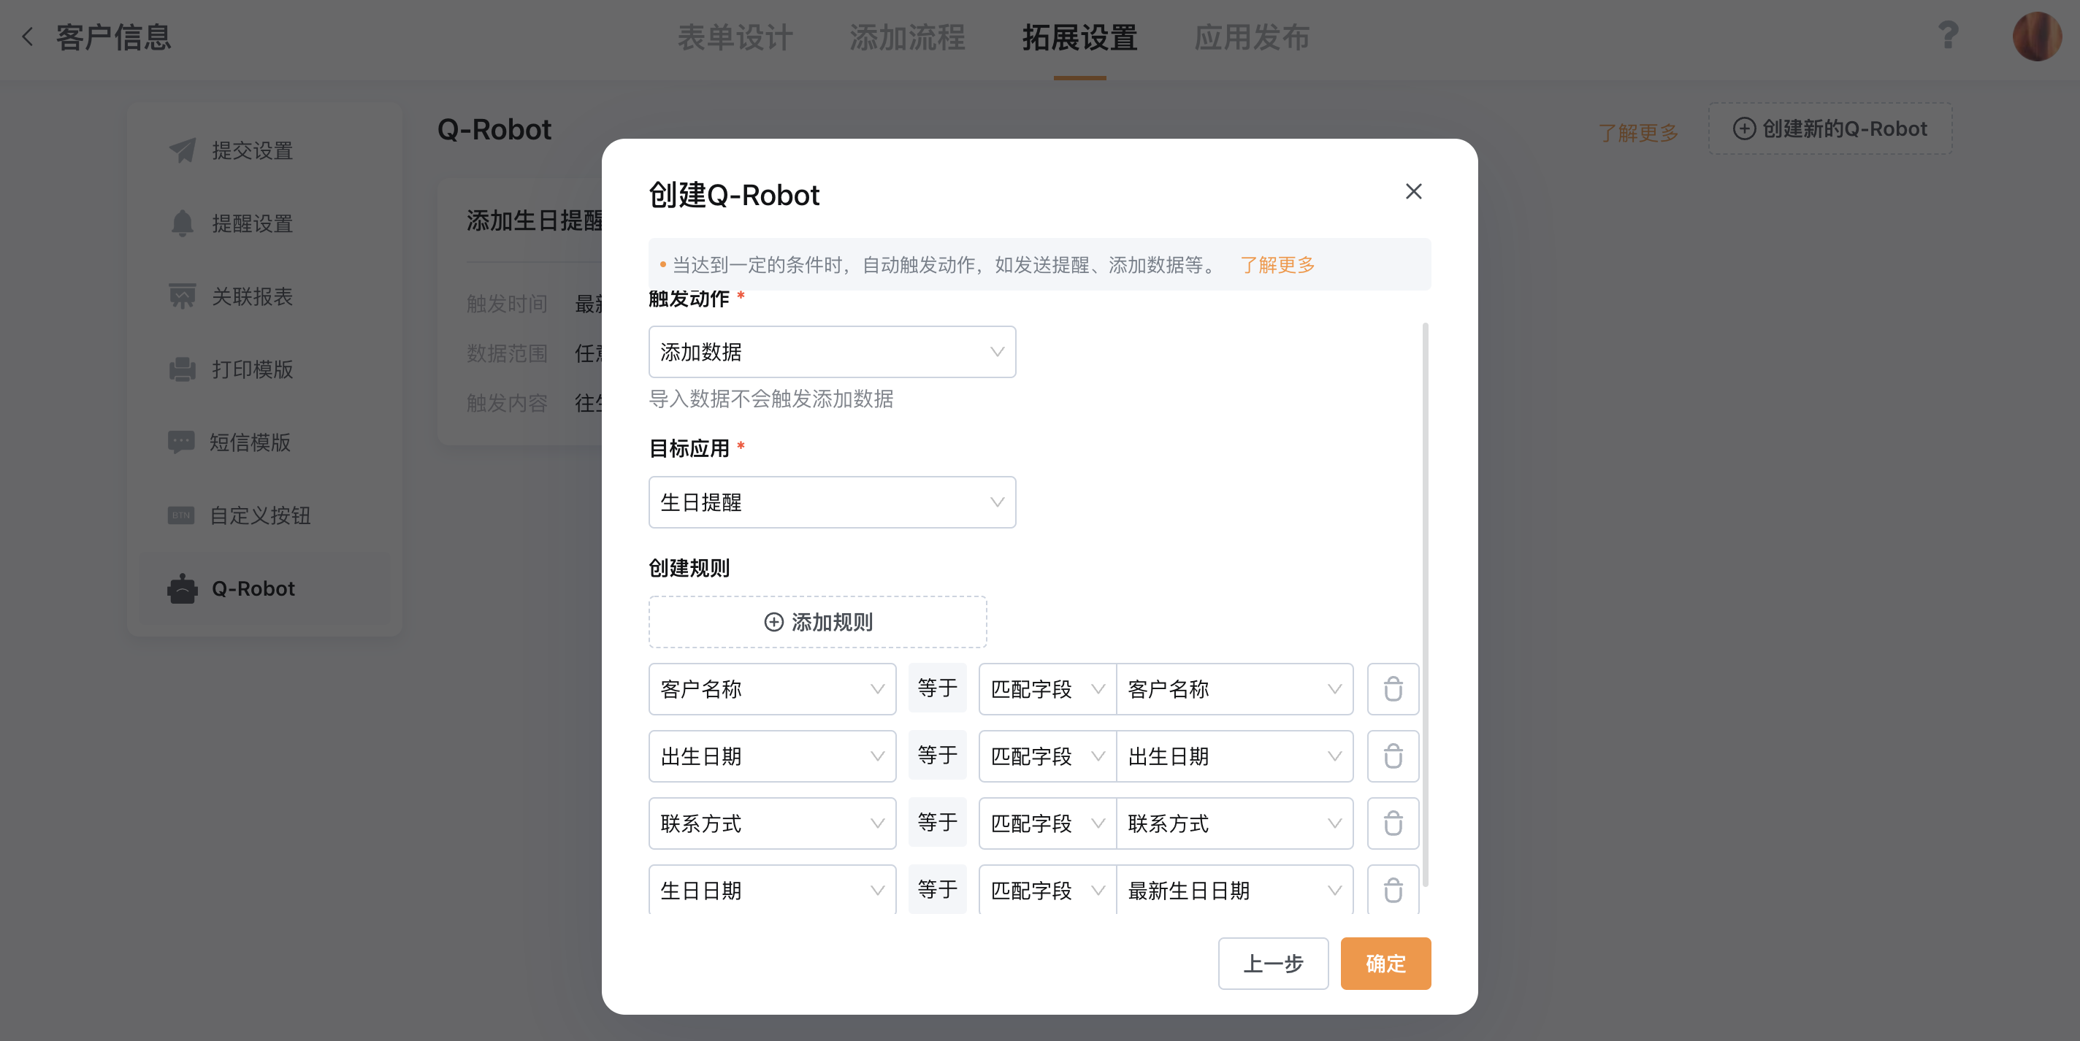Open 短信模版 in the sidebar
This screenshot has width=2080, height=1041.
click(265, 442)
